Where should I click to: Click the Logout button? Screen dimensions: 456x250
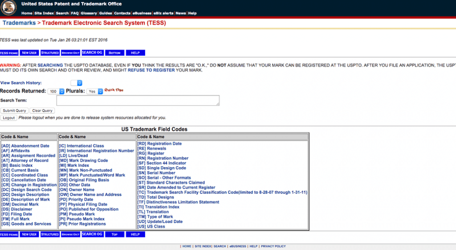[x=9, y=118]
